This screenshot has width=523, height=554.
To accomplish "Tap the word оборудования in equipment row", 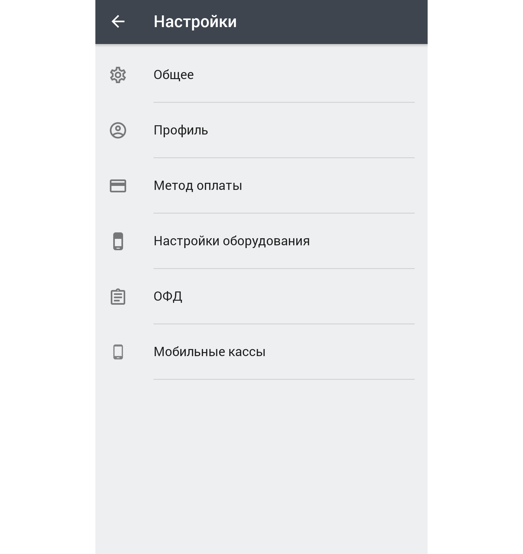I will 266,242.
